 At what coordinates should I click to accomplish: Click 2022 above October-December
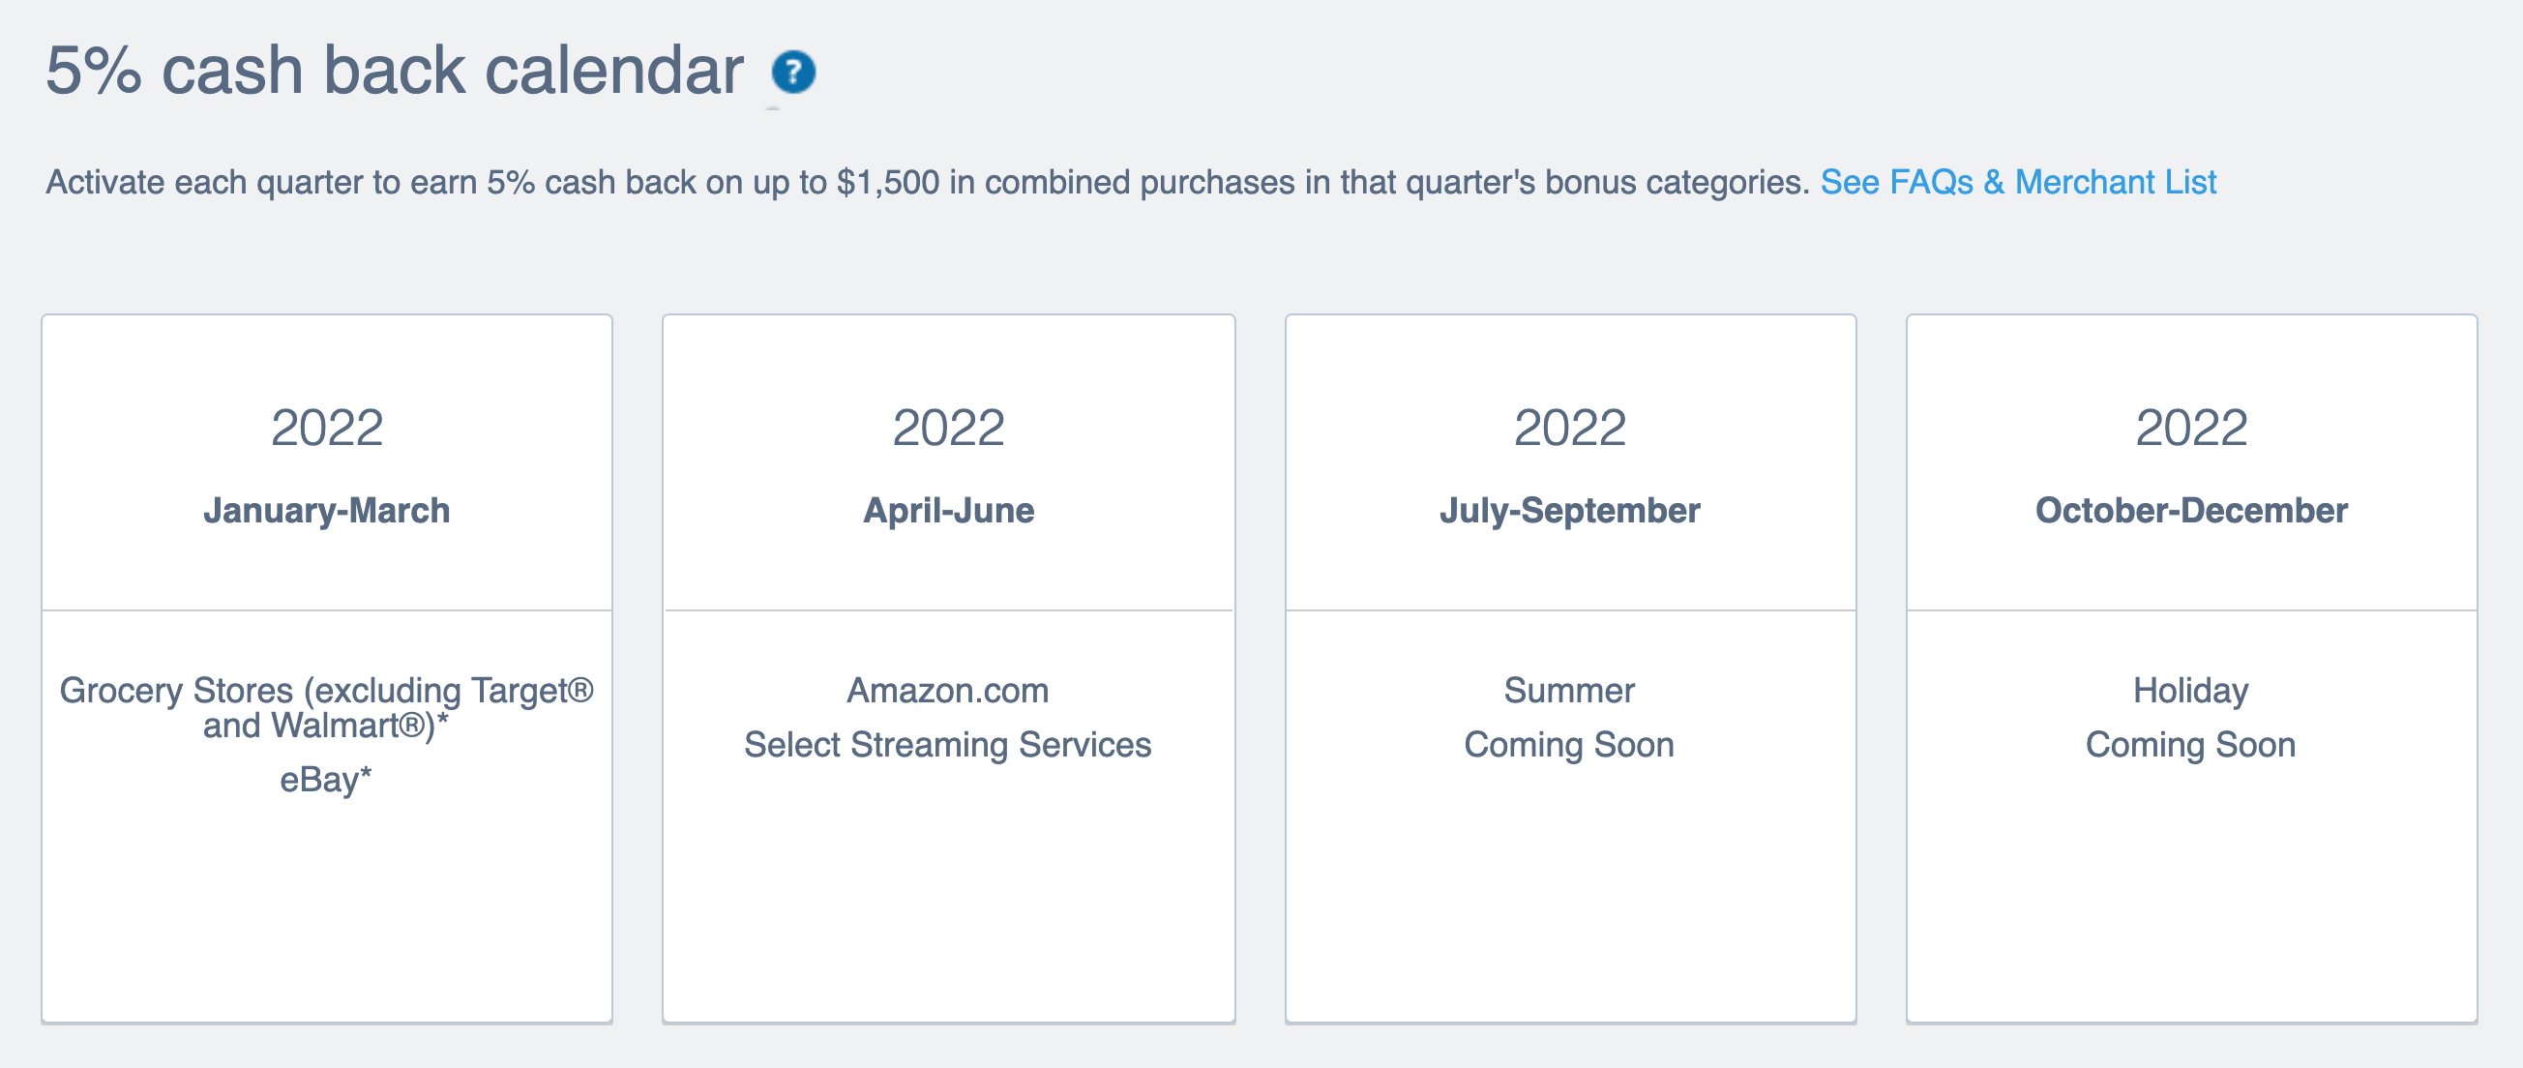(x=2191, y=429)
